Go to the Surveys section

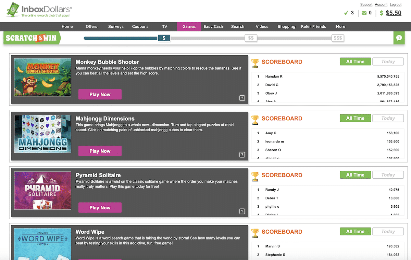coord(116,26)
